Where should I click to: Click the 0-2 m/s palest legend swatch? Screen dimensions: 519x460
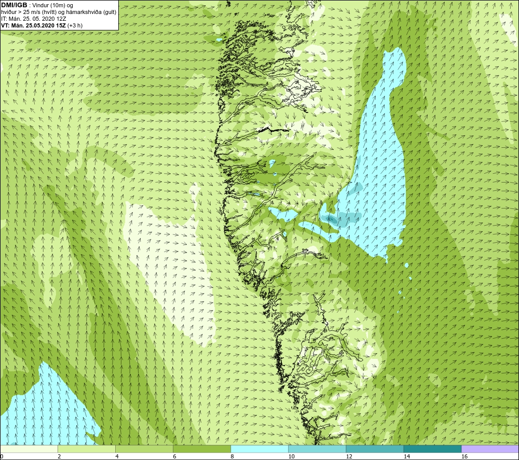(x=29, y=449)
